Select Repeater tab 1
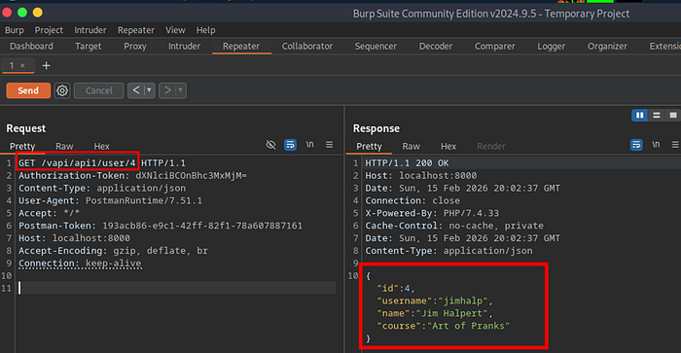The width and height of the screenshot is (681, 353). (12, 65)
